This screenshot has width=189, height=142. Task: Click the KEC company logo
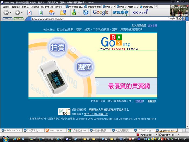click(x=64, y=112)
